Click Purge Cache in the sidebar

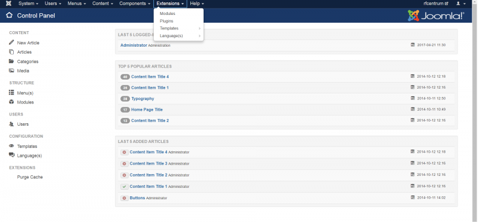click(30, 177)
